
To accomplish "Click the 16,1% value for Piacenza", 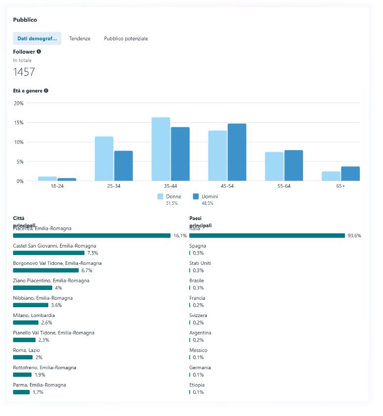I will (x=180, y=236).
